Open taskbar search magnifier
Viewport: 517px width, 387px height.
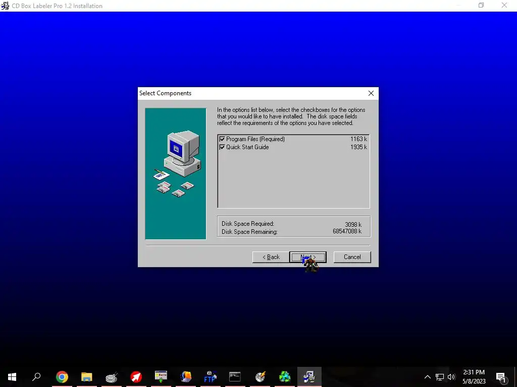36,377
